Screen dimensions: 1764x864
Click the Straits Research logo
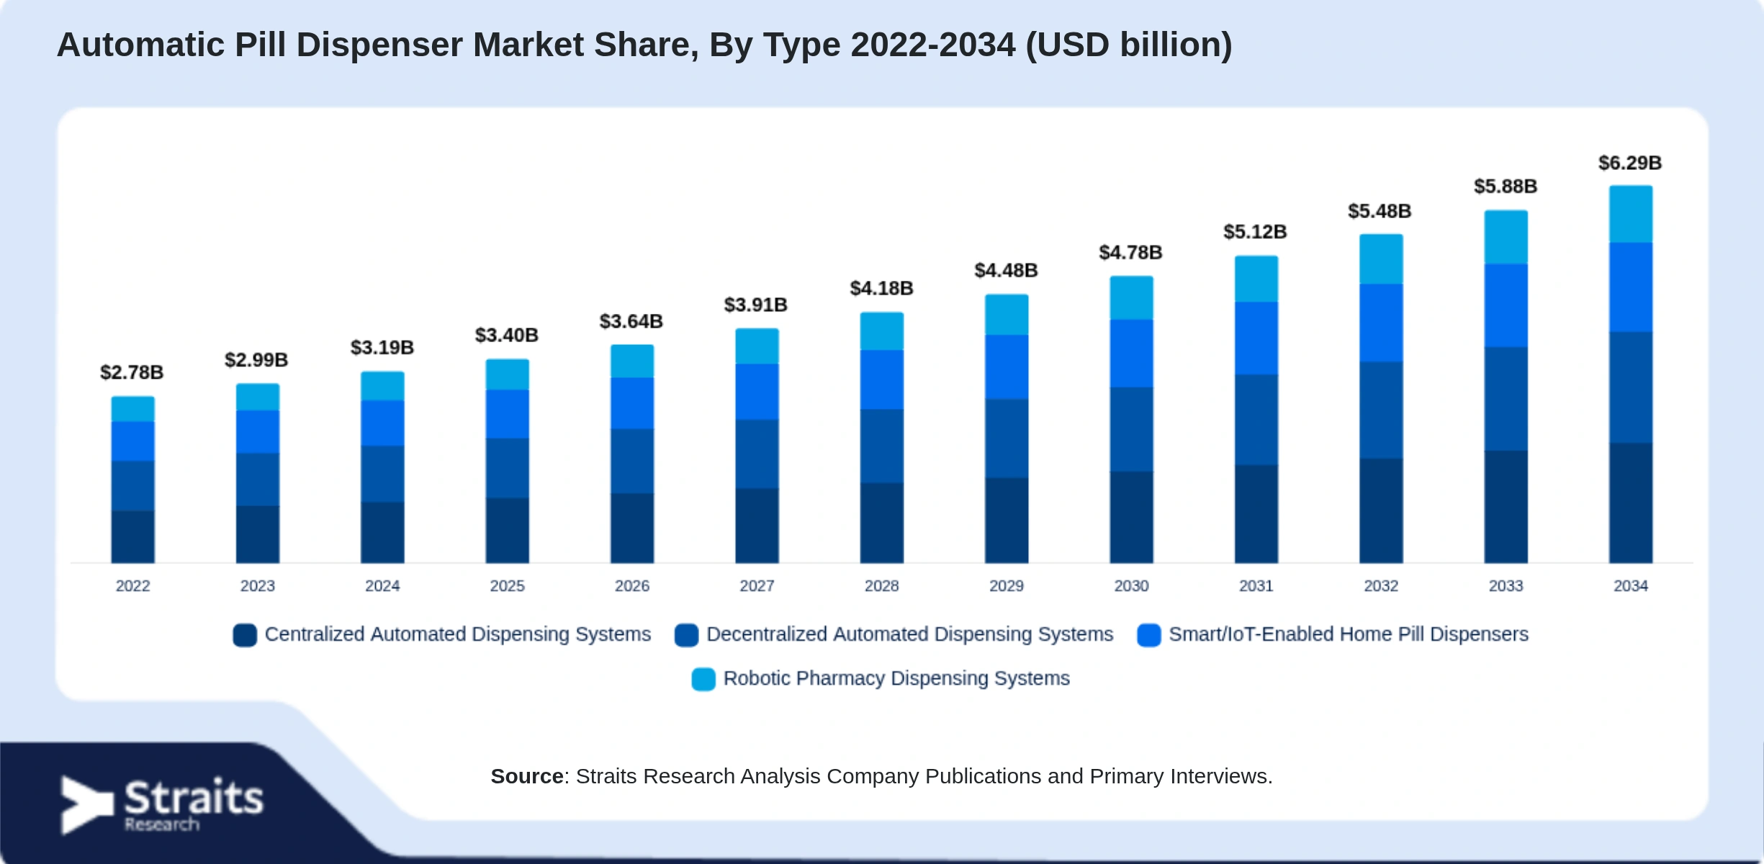coord(163,805)
